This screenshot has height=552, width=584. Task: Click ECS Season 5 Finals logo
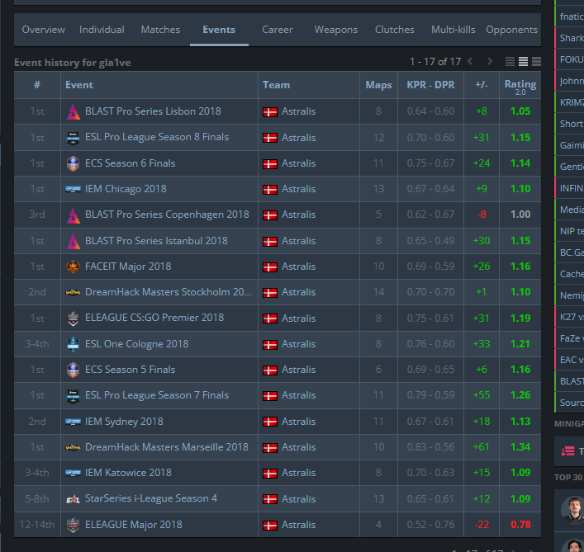point(73,370)
